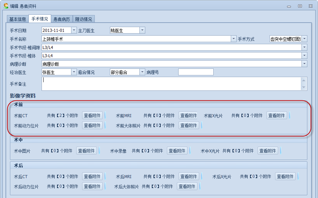The width and height of the screenshot is (318, 198).
Task: Go to the 随访情况 tab
Action: coord(83,19)
